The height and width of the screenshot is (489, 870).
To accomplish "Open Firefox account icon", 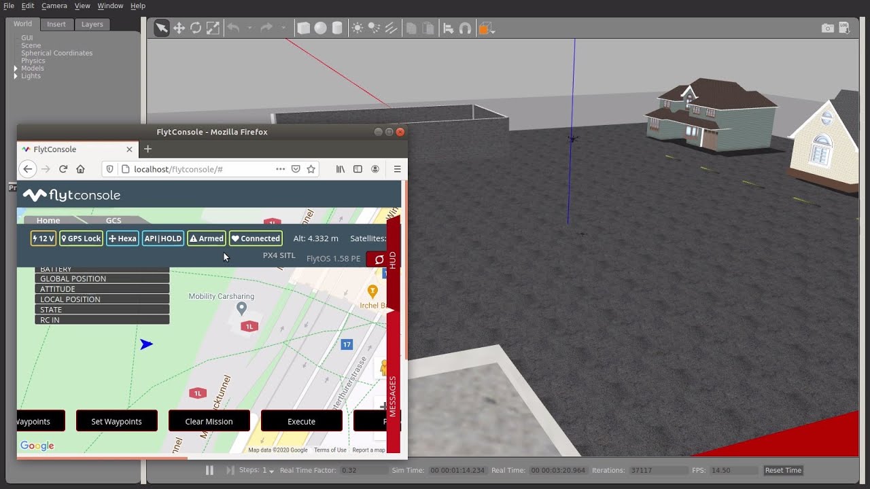I will click(x=375, y=169).
